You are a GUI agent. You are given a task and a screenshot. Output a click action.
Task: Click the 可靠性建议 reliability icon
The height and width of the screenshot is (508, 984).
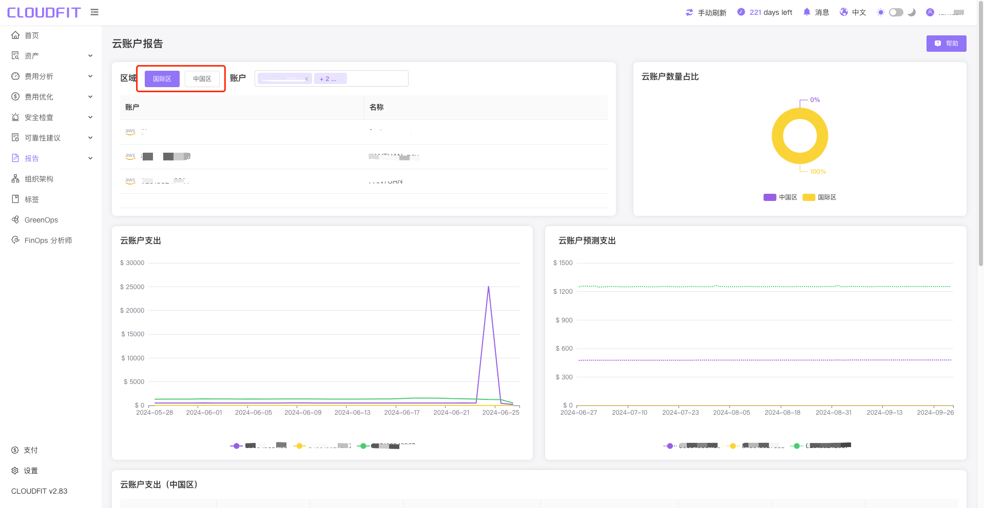(x=15, y=137)
